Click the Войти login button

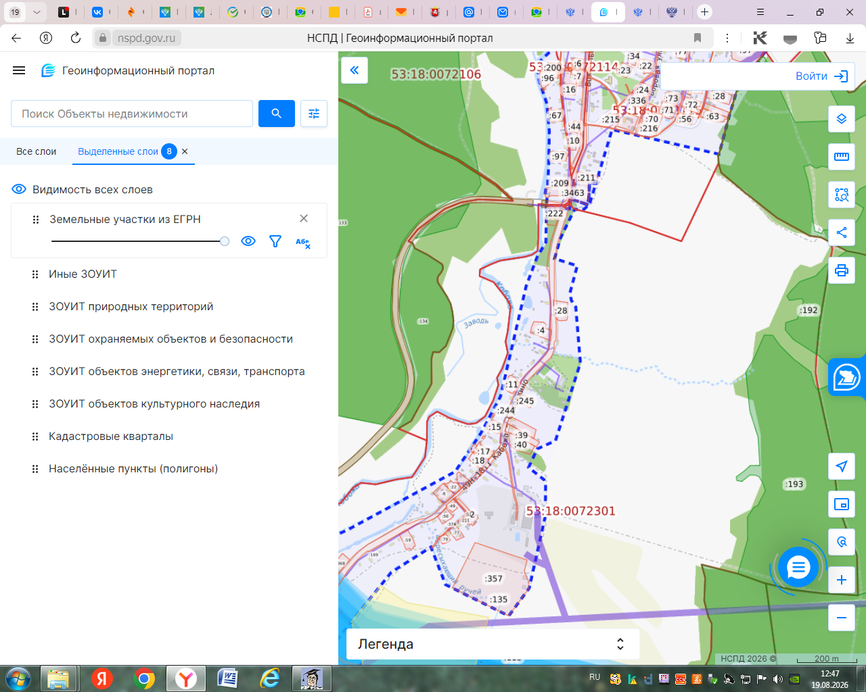[821, 76]
